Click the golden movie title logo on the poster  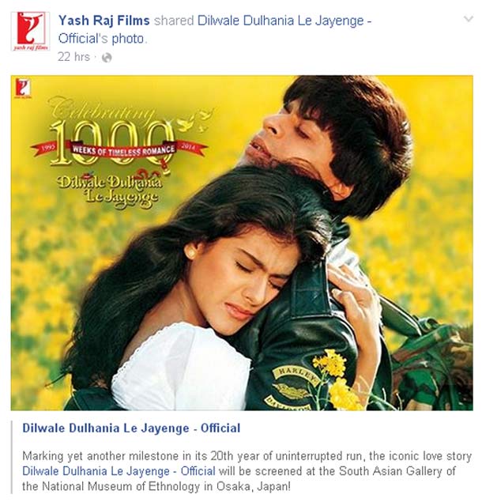pos(110,190)
